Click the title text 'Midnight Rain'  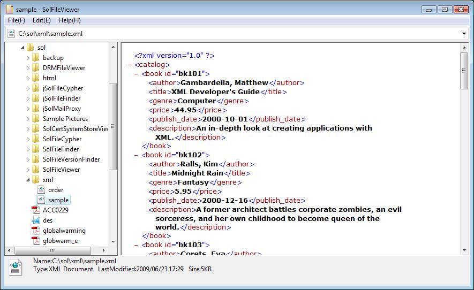[197, 173]
